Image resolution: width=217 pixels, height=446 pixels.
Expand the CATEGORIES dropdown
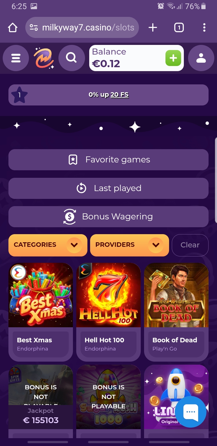click(48, 245)
